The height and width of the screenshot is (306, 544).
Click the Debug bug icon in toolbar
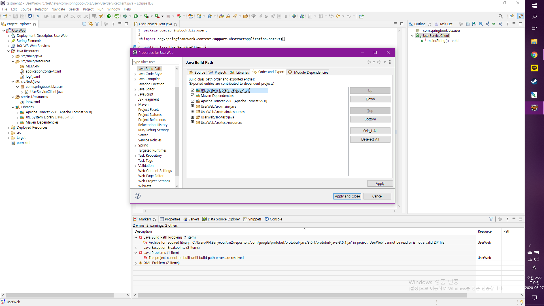coord(125,16)
